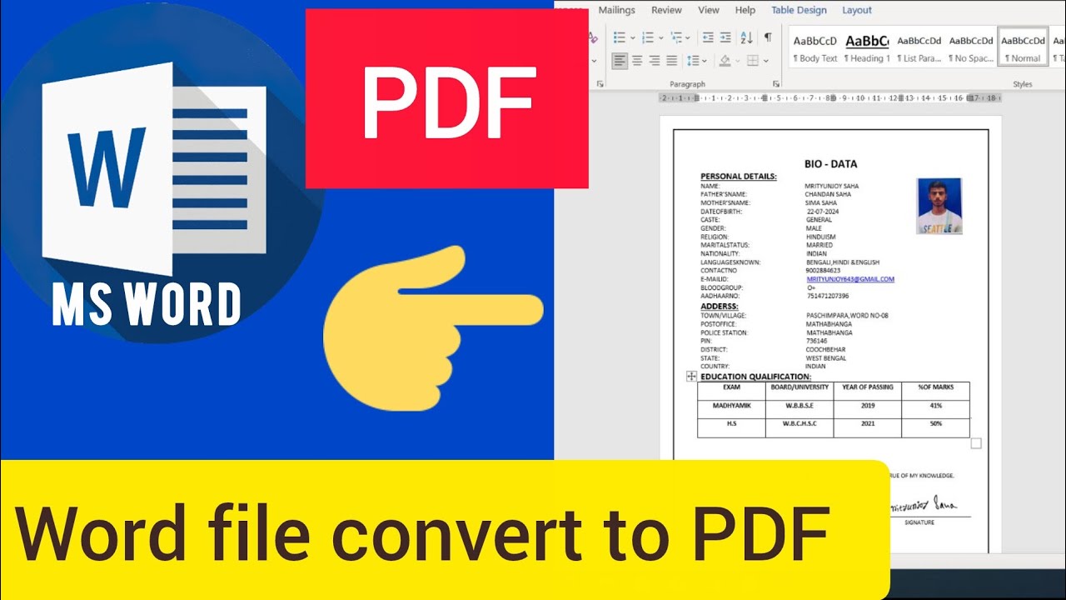
Task: Expand the Bullets library dropdown arrow
Action: [632, 37]
